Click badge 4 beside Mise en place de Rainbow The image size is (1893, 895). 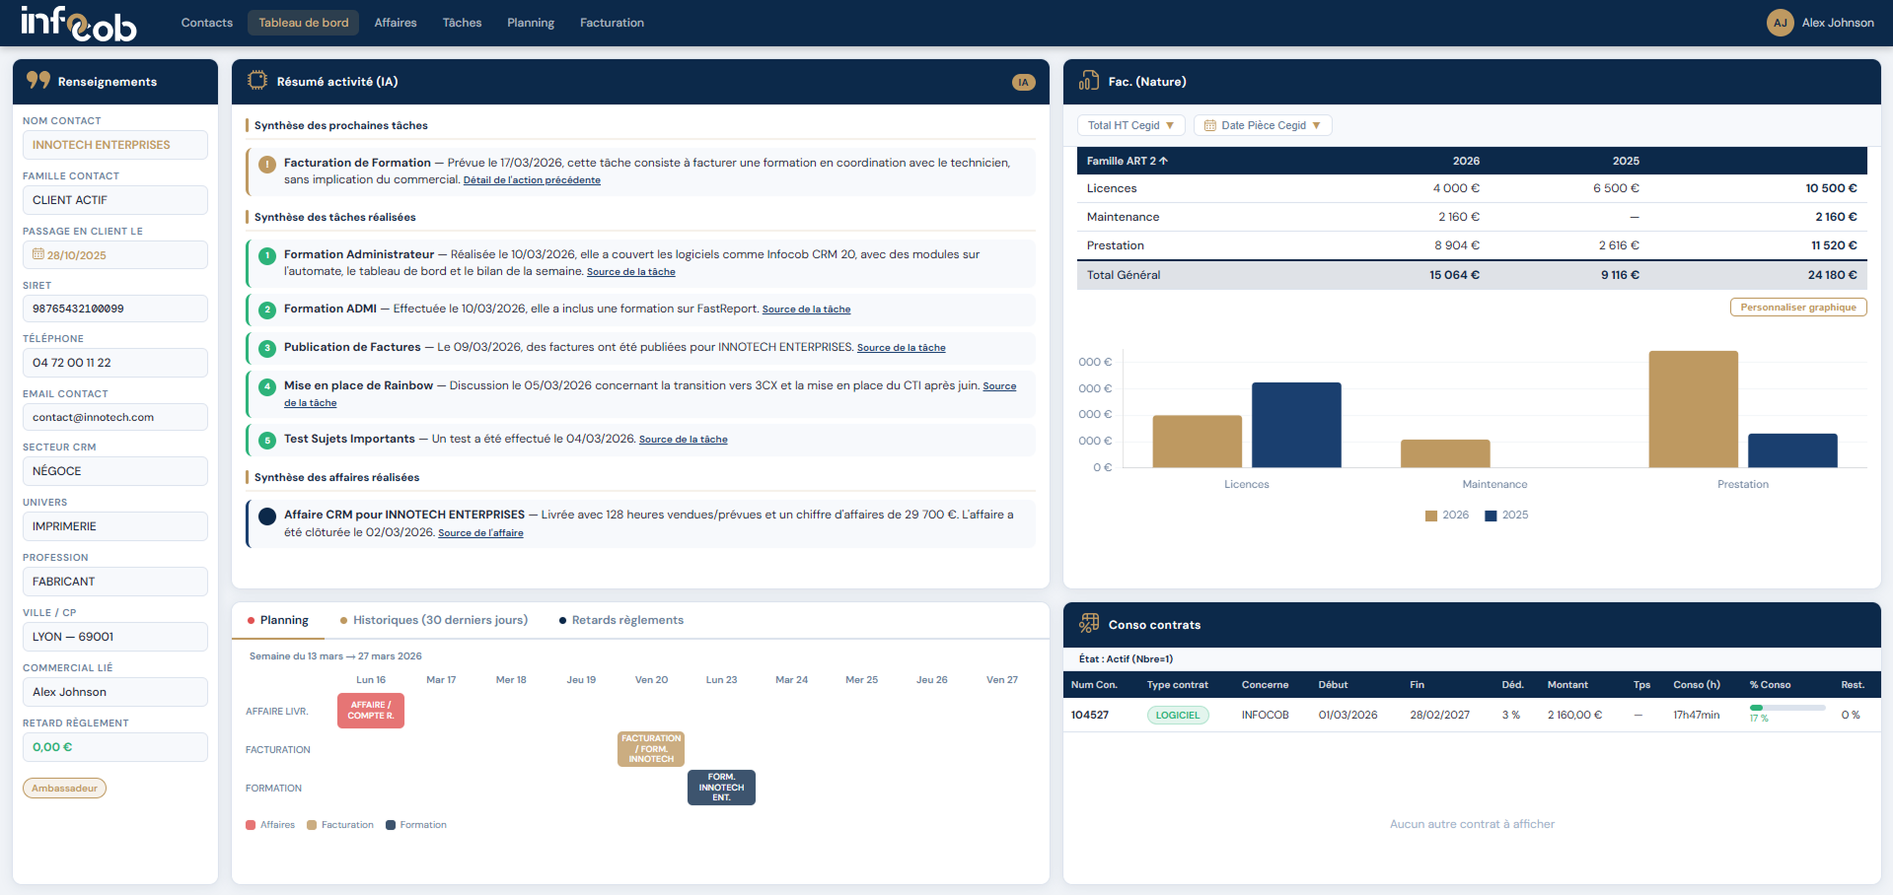(x=267, y=387)
